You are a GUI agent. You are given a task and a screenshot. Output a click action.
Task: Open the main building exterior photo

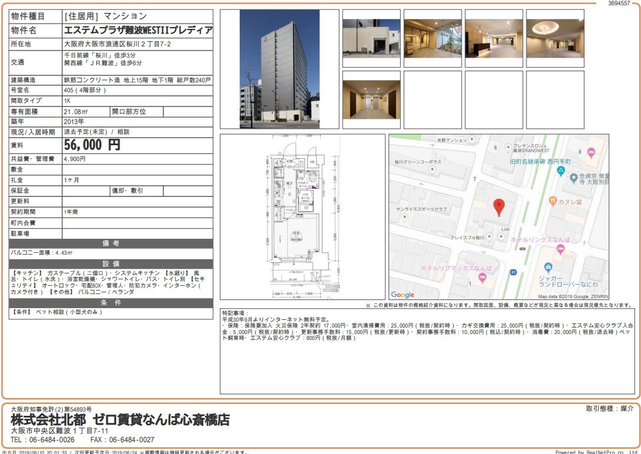coord(280,69)
